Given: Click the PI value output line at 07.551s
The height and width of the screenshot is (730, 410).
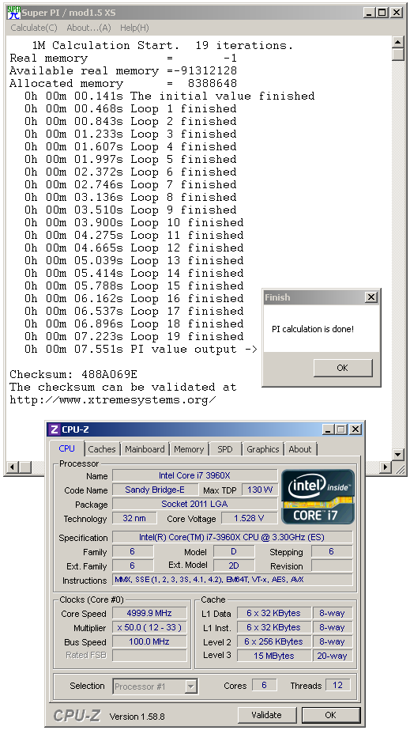Looking at the screenshot, I should [141, 349].
